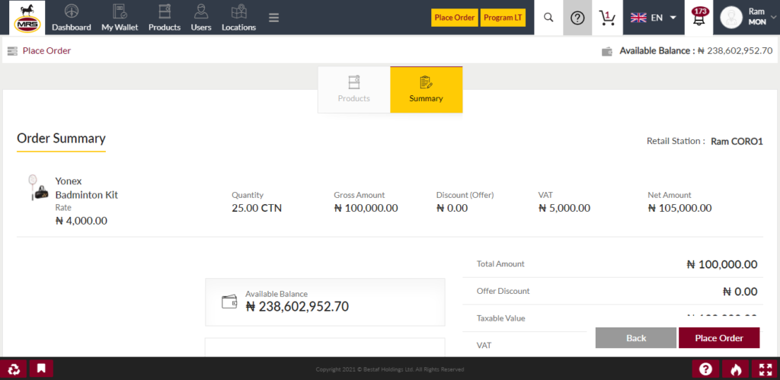The height and width of the screenshot is (380, 780).
Task: Click the user avatar picture
Action: [x=731, y=18]
